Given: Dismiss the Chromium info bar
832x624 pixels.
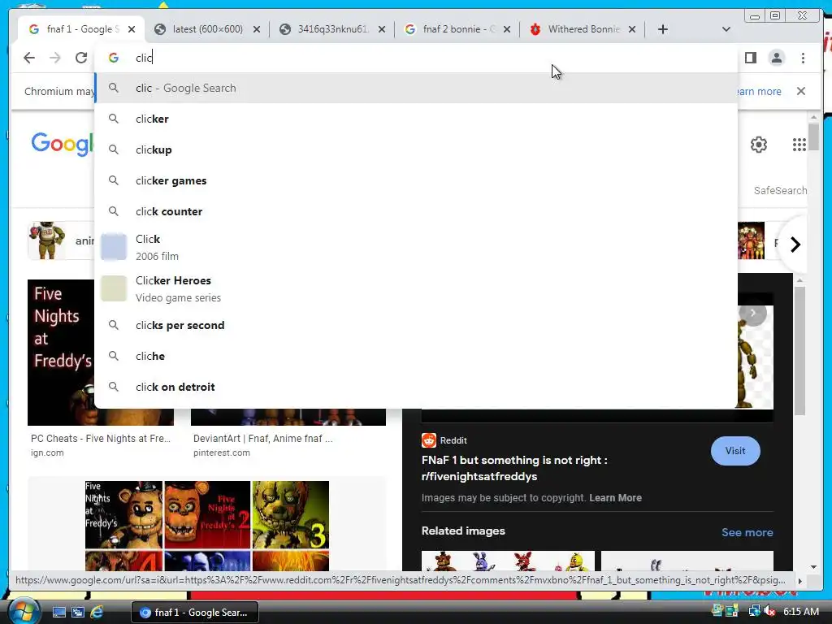Looking at the screenshot, I should point(801,91).
